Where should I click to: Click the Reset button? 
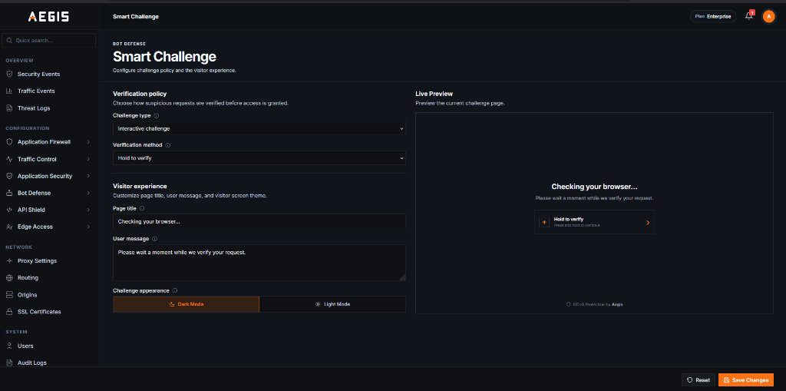click(x=698, y=380)
